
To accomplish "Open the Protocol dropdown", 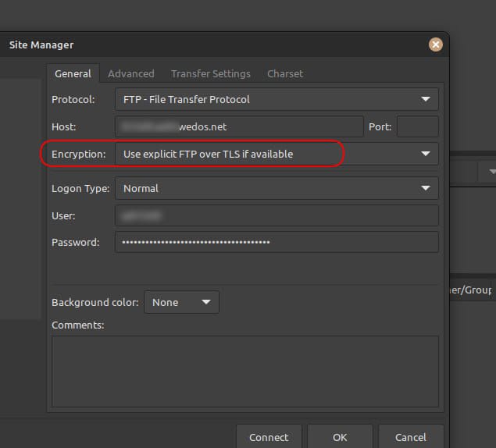I will (x=277, y=99).
